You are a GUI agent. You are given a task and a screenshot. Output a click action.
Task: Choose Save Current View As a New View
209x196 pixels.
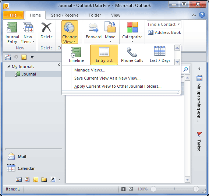point(107,78)
